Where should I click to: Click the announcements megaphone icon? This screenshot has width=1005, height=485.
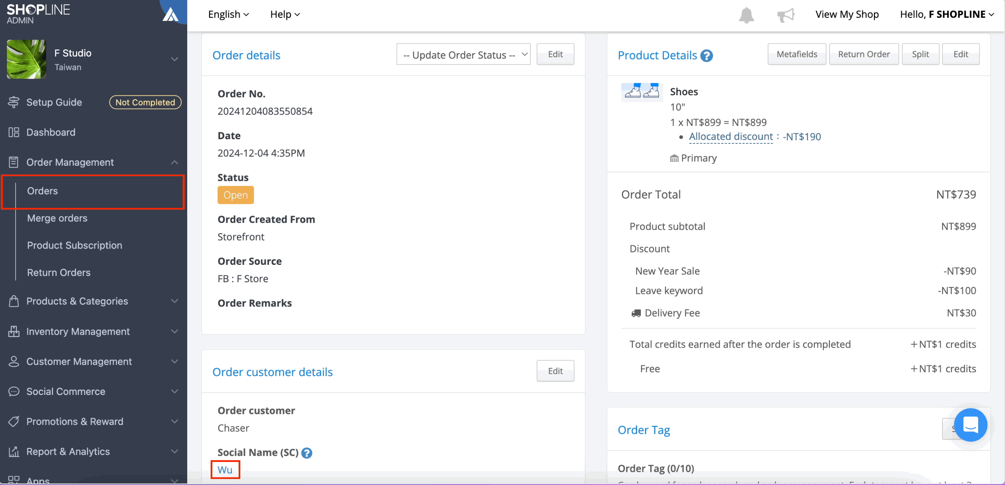click(x=785, y=15)
